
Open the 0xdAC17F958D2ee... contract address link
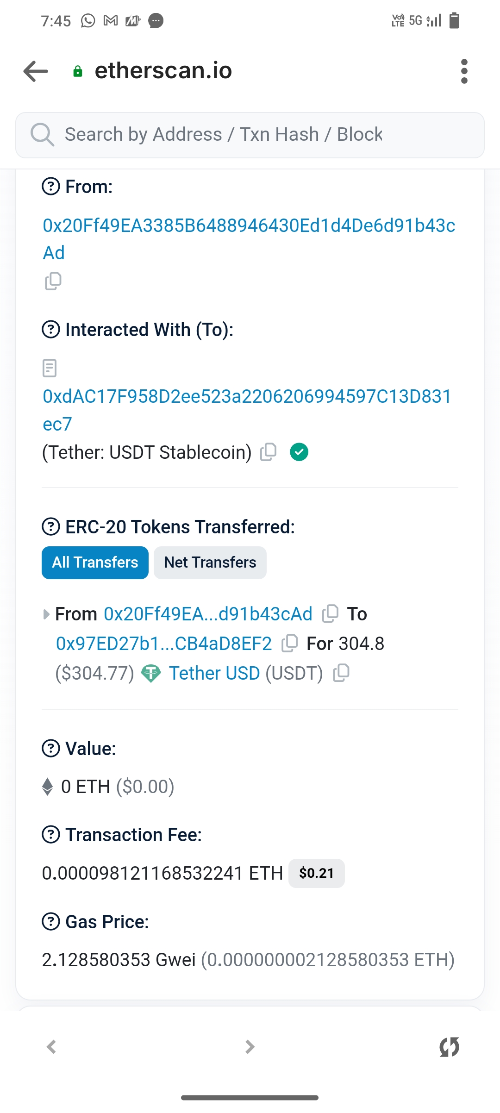(x=246, y=396)
